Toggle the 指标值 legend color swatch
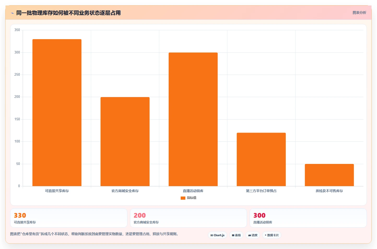The image size is (377, 249). pos(183,198)
